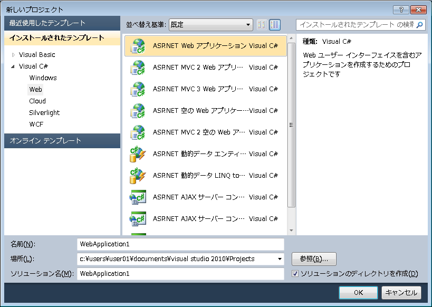This screenshot has width=432, height=307.
Task: Open インストールされたテンプレート section
Action: coord(62,38)
